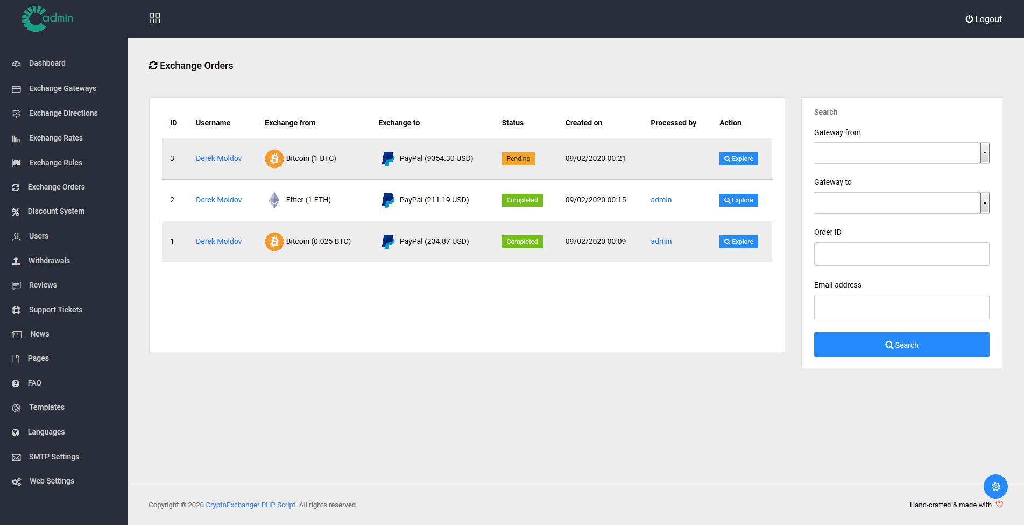Open the Gateway from dropdown
This screenshot has height=525, width=1024.
pos(901,153)
